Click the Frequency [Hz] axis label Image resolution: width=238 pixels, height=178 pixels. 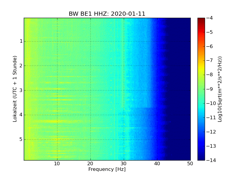click(x=107, y=169)
